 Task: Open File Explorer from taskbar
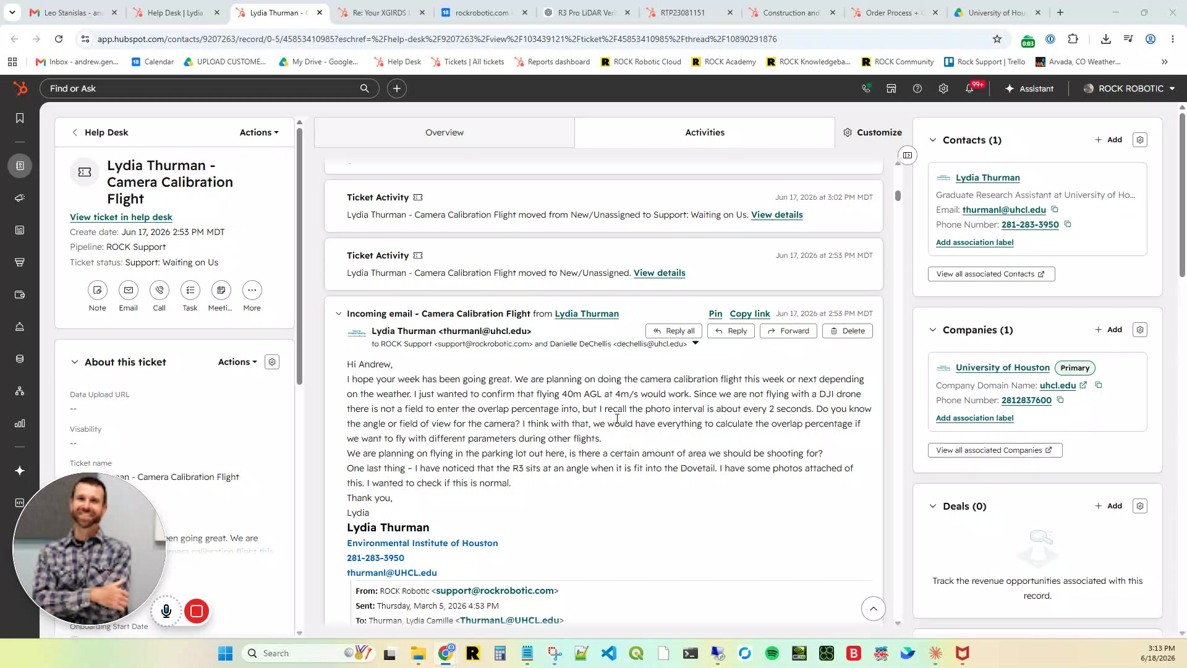(419, 653)
